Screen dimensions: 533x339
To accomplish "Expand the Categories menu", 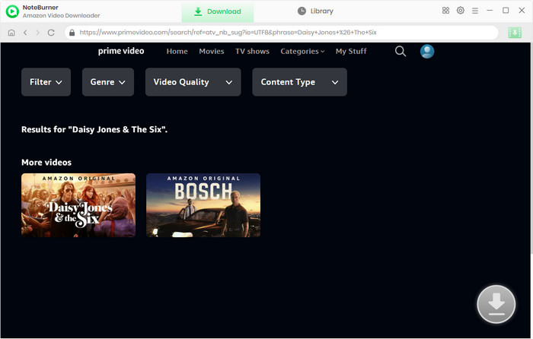I will pos(302,51).
